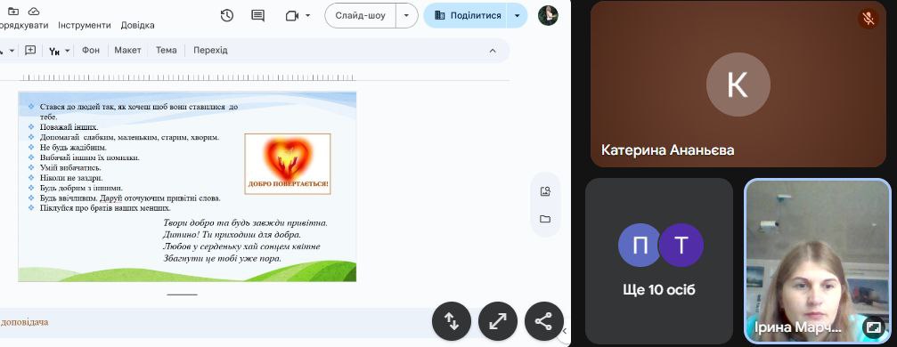
Task: Click the Перехід toolbar button
Action: click(210, 51)
